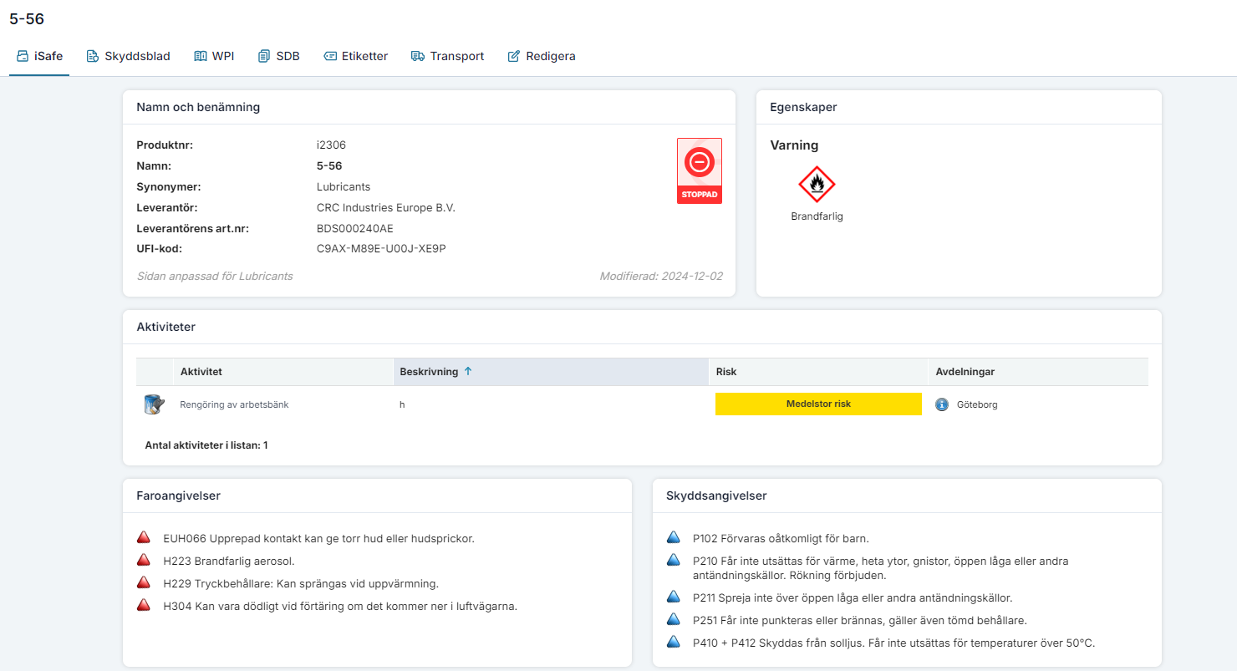Image resolution: width=1237 pixels, height=671 pixels.
Task: Go to the Transport tab
Action: point(447,56)
